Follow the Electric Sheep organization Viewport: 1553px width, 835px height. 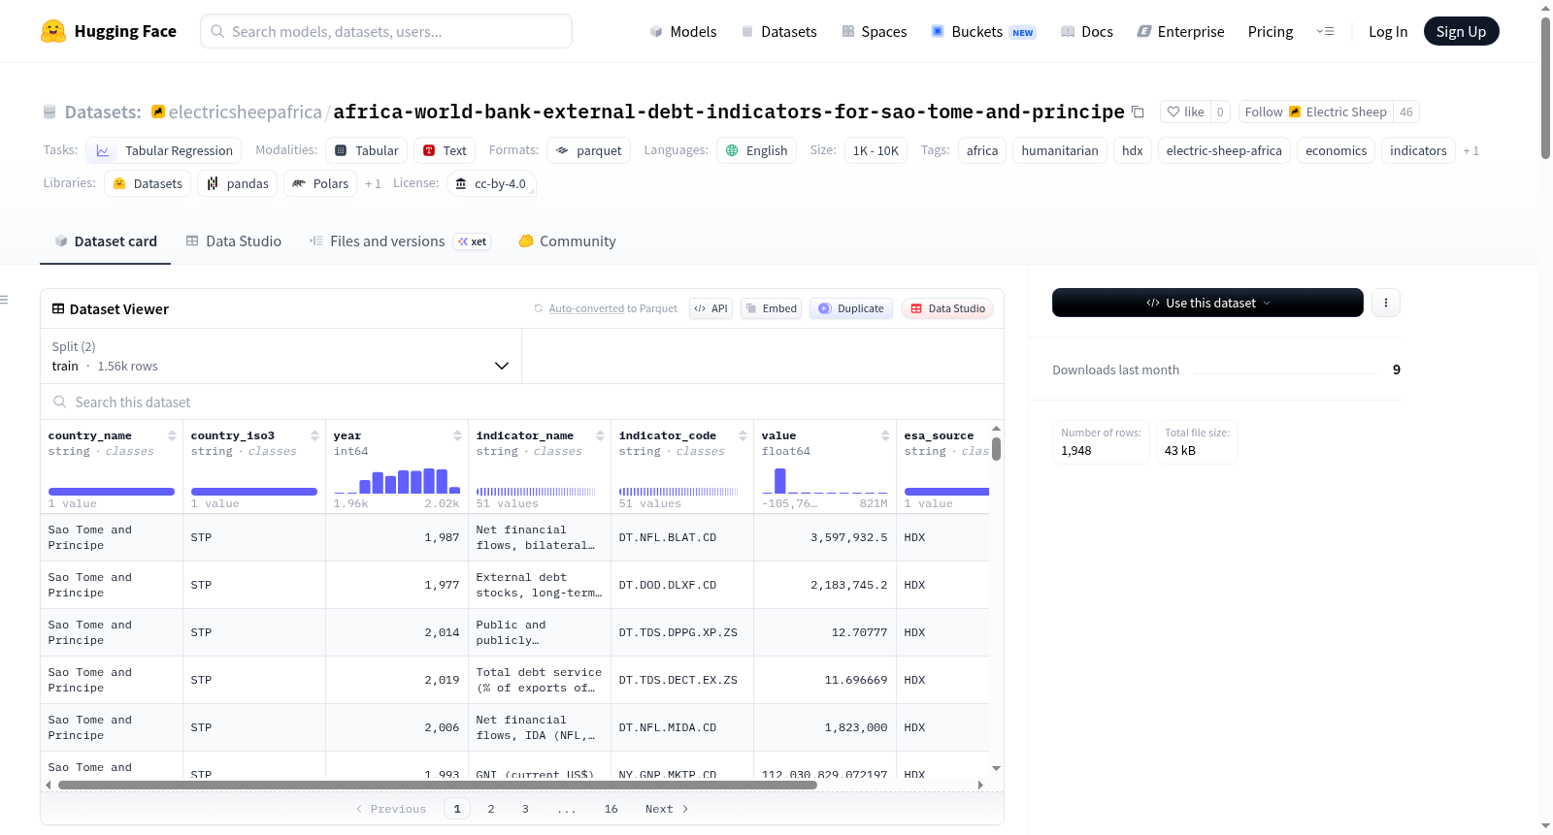pyautogui.click(x=1263, y=112)
